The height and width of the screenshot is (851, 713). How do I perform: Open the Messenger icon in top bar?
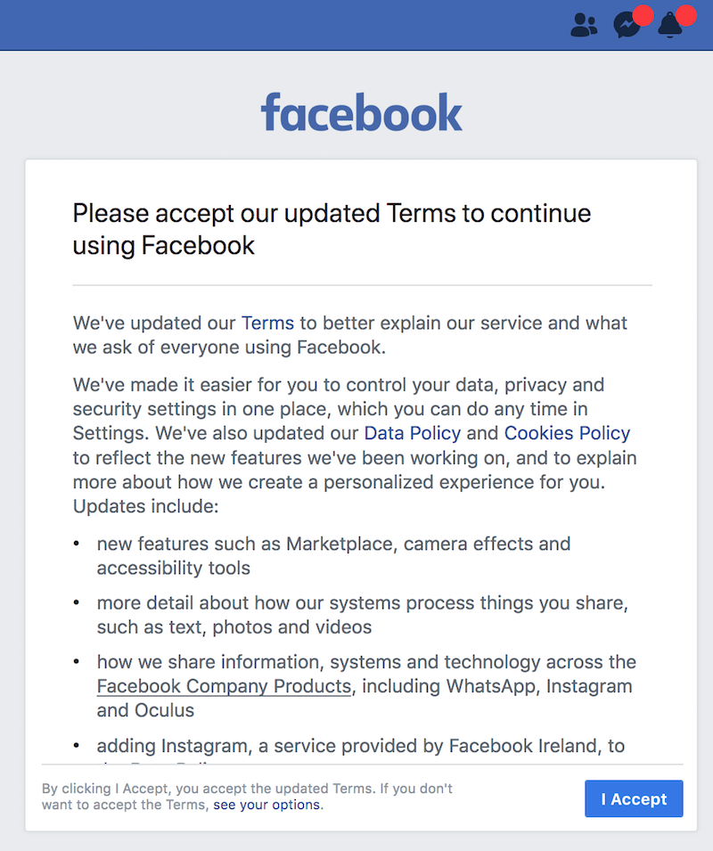627,27
